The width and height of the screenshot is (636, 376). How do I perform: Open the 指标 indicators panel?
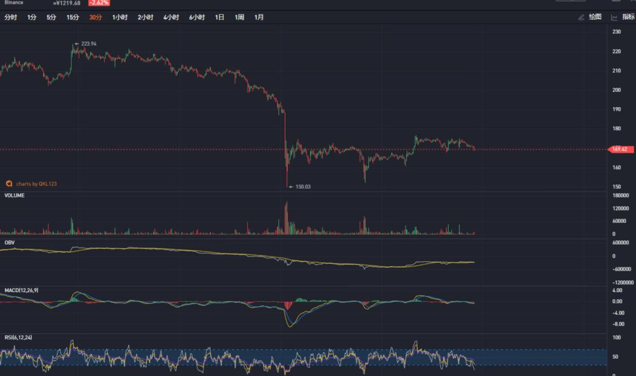[628, 17]
